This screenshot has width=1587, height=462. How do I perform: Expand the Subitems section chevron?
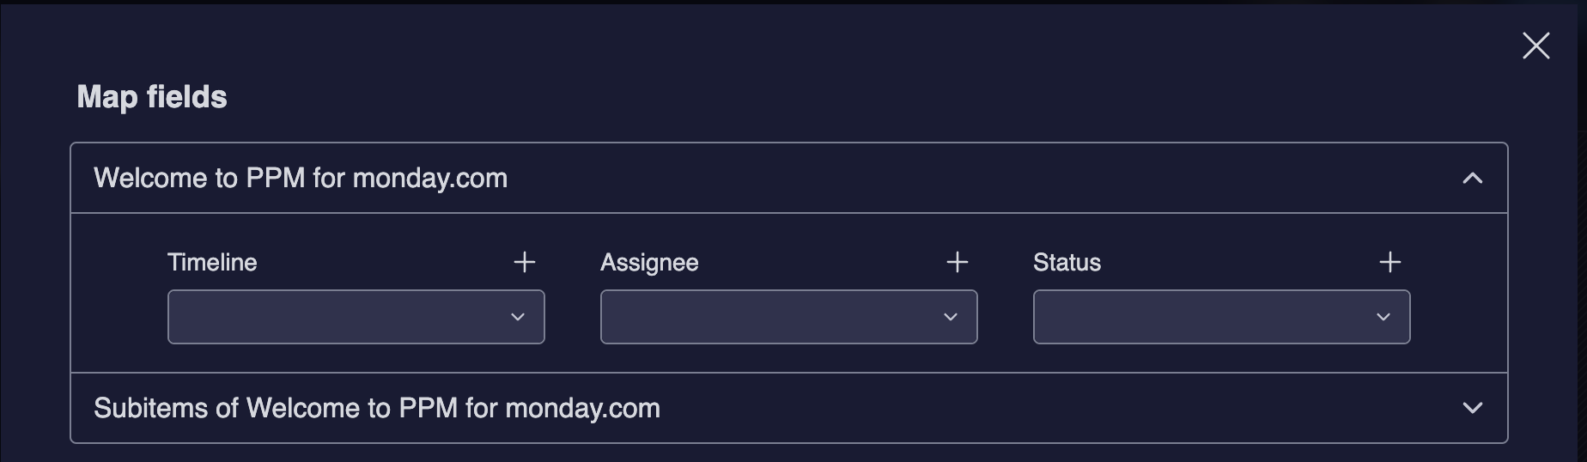pyautogui.click(x=1473, y=408)
